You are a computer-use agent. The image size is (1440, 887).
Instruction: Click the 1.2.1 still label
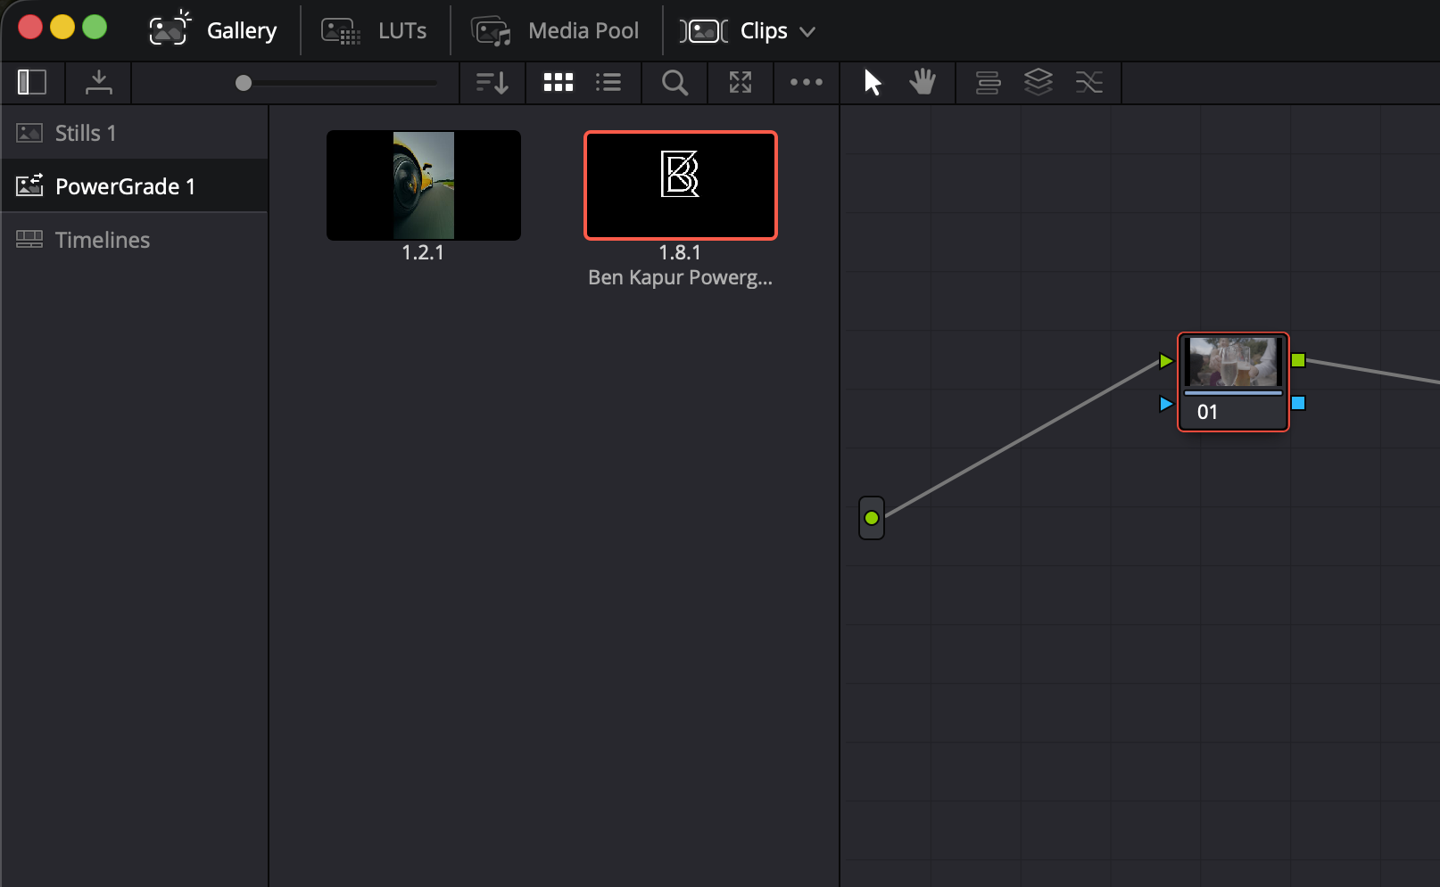(x=423, y=252)
